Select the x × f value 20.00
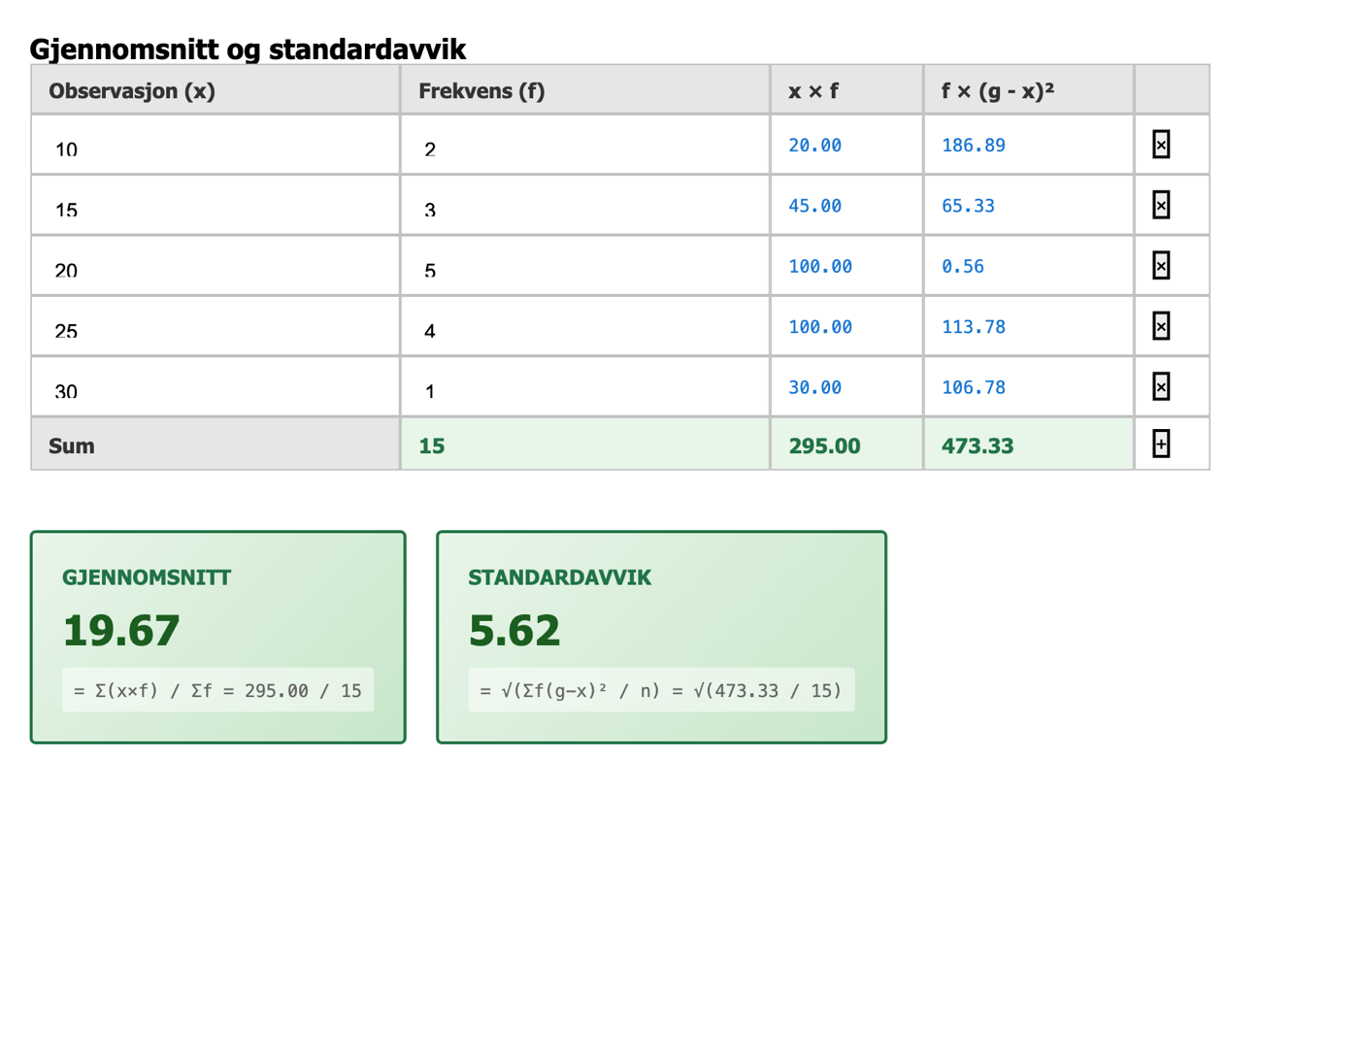 click(814, 145)
